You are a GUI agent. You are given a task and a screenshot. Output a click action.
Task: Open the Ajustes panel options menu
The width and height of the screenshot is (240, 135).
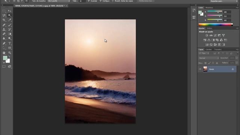click(x=237, y=28)
